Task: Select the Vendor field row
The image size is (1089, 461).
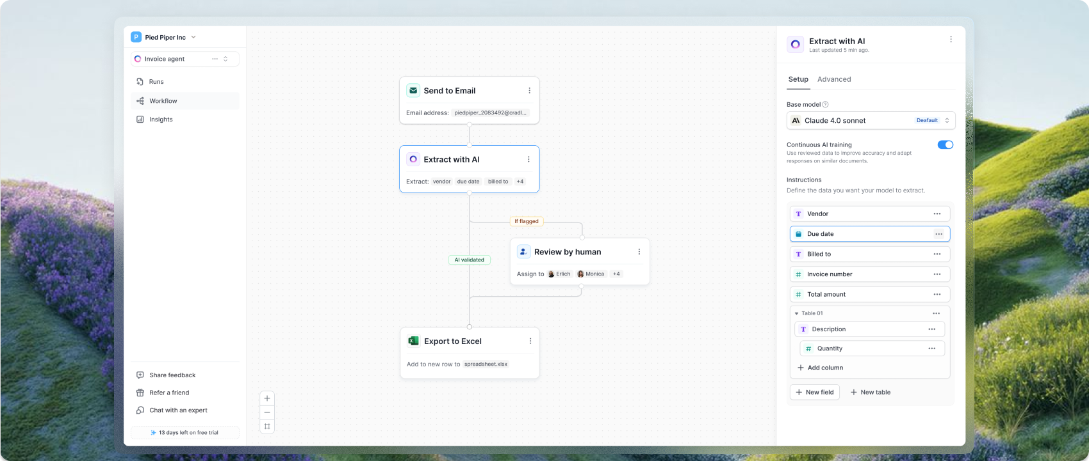Action: (x=870, y=214)
